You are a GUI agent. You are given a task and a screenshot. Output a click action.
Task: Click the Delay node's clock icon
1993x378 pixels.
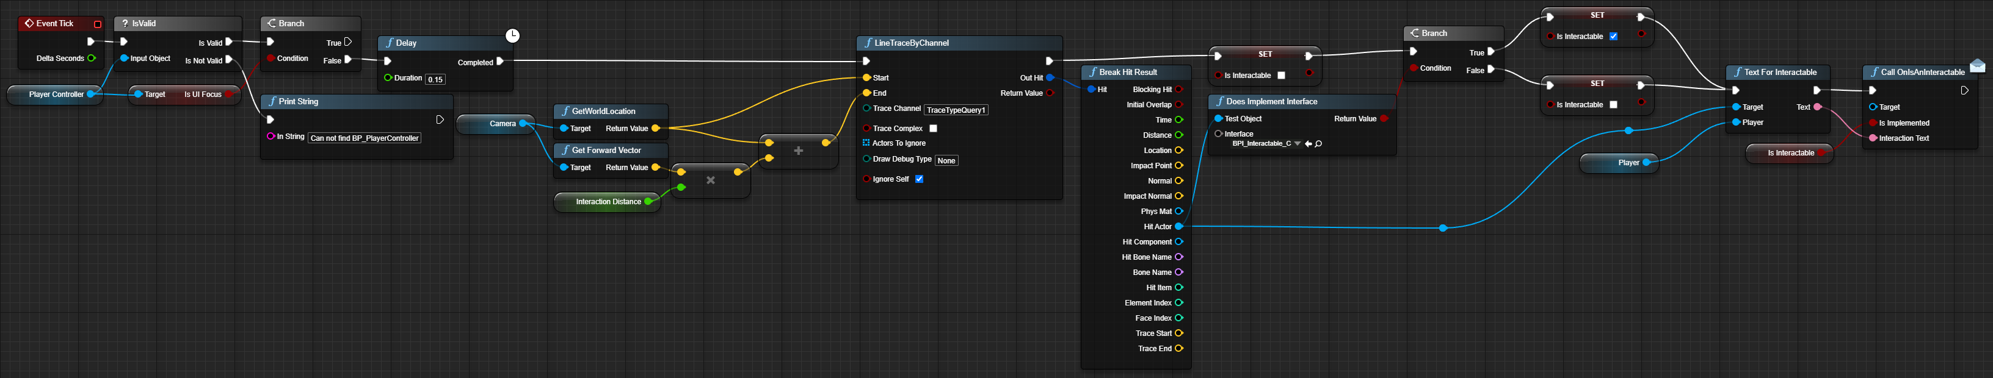[512, 35]
